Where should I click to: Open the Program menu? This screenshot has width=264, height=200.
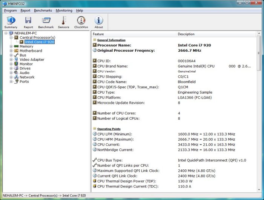click(11, 11)
